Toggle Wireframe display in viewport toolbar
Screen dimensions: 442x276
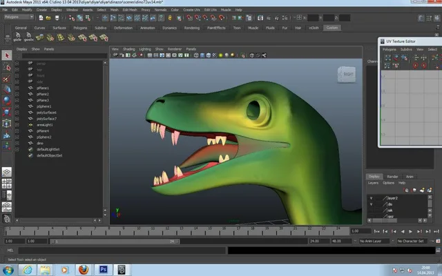tap(196, 55)
